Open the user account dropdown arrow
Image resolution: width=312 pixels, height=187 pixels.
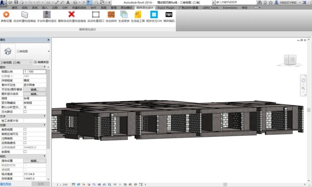(x=300, y=3)
